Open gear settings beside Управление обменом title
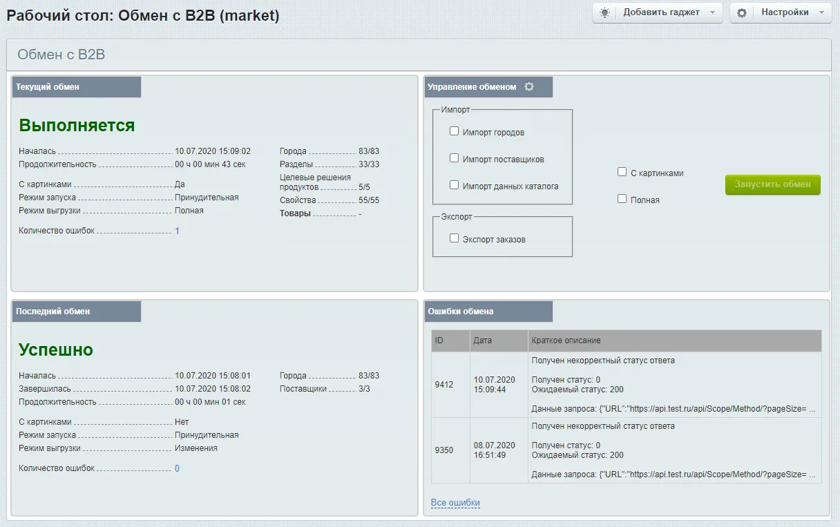The width and height of the screenshot is (840, 527). 529,87
